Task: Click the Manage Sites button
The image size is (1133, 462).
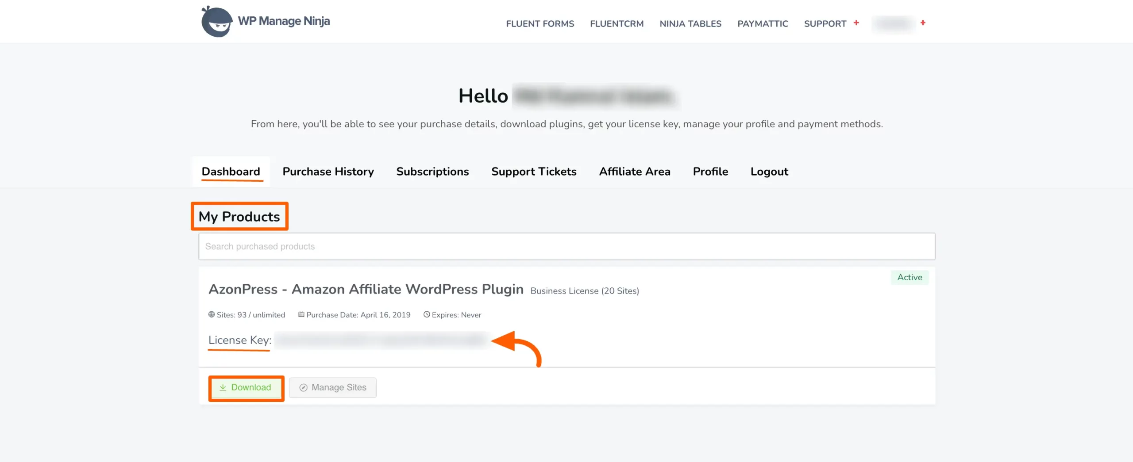Action: (332, 388)
